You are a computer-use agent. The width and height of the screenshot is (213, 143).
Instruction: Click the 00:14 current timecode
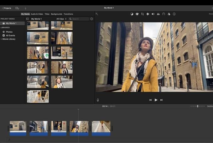click(105, 106)
